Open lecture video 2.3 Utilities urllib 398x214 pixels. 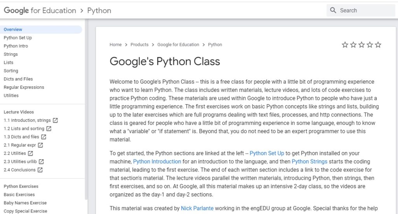tap(20, 161)
